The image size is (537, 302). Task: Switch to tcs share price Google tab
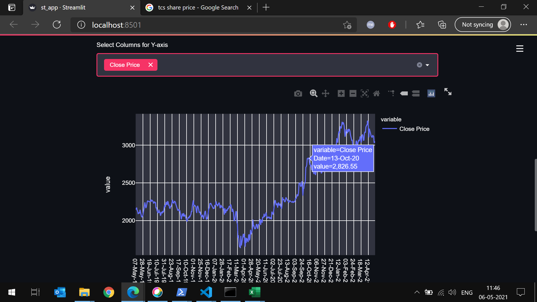[x=198, y=8]
